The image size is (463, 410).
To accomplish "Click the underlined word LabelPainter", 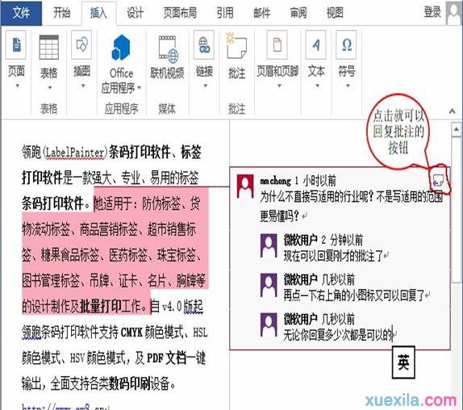I will point(75,153).
